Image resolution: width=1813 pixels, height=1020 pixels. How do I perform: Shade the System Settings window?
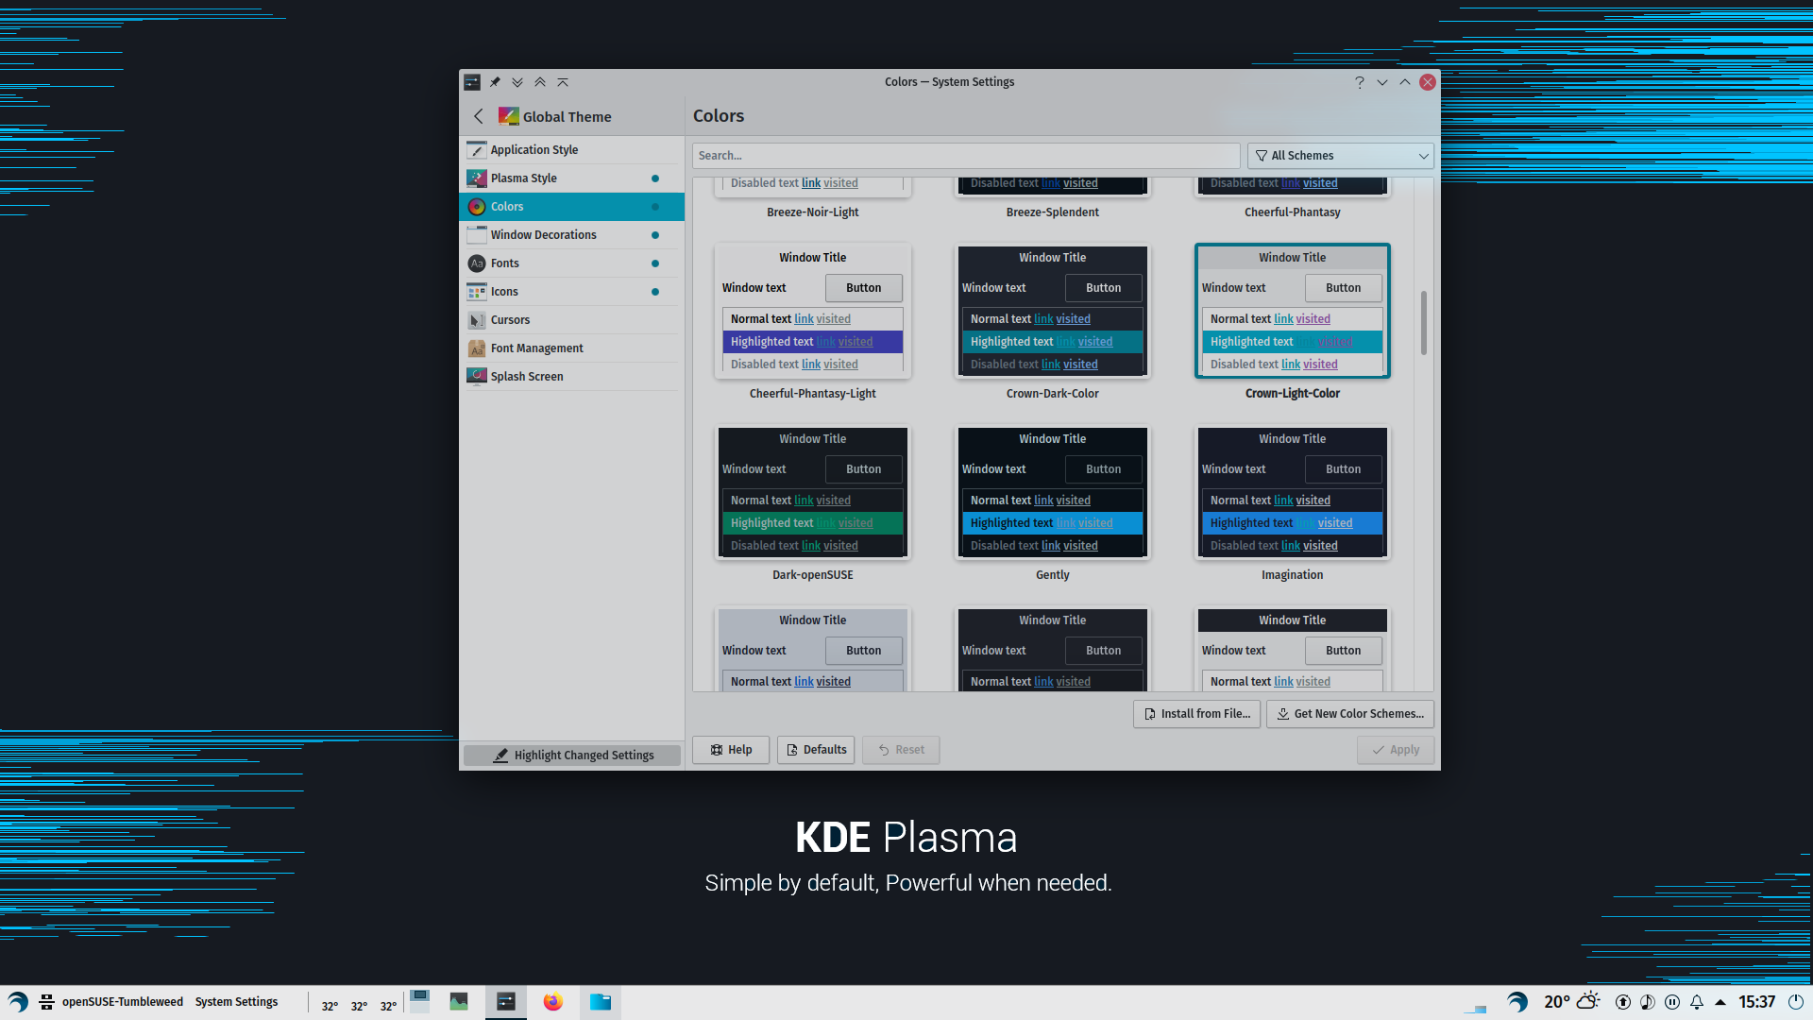coord(563,82)
